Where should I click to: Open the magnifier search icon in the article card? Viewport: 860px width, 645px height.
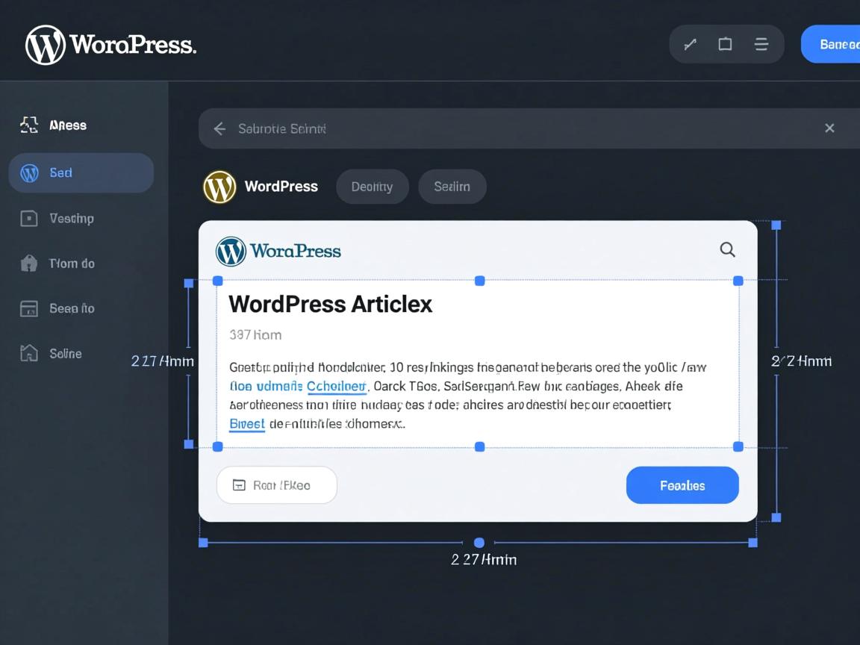click(727, 250)
